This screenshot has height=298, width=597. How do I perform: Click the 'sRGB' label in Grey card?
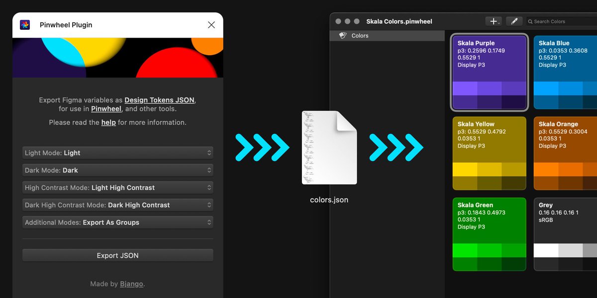tap(547, 220)
